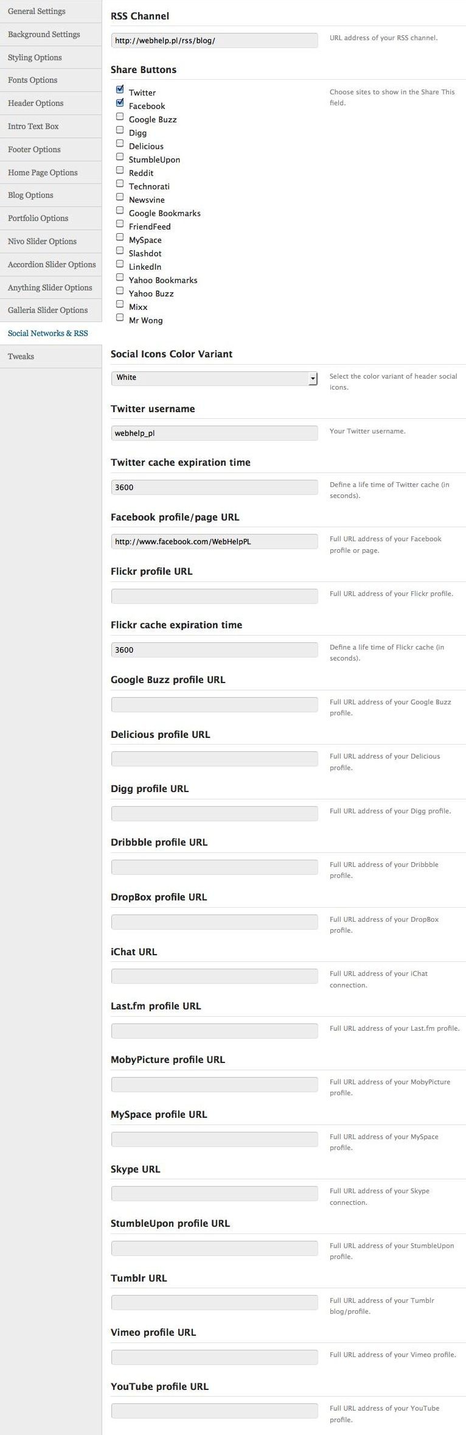Check the Mr Wong checkbox
This screenshot has width=466, height=1435.
(x=120, y=317)
